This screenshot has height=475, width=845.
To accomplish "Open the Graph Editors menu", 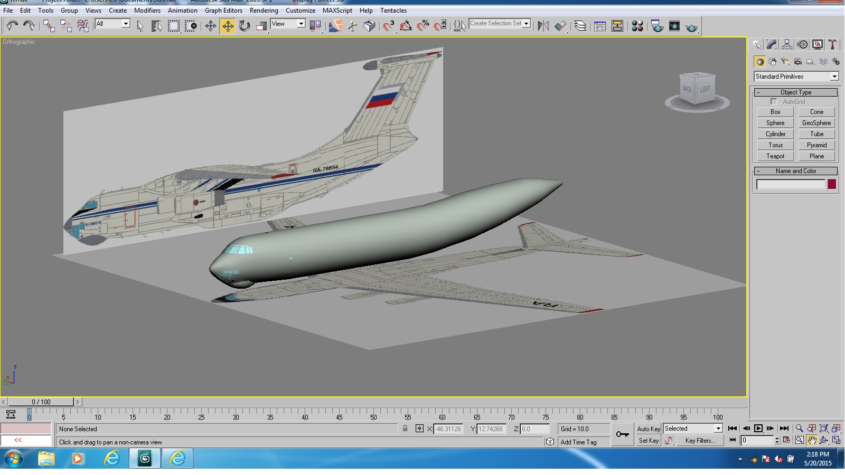I will tap(223, 10).
